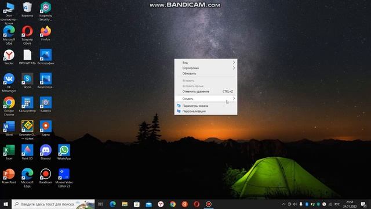Select the Калькулятор desktop shortcut

coord(27,105)
